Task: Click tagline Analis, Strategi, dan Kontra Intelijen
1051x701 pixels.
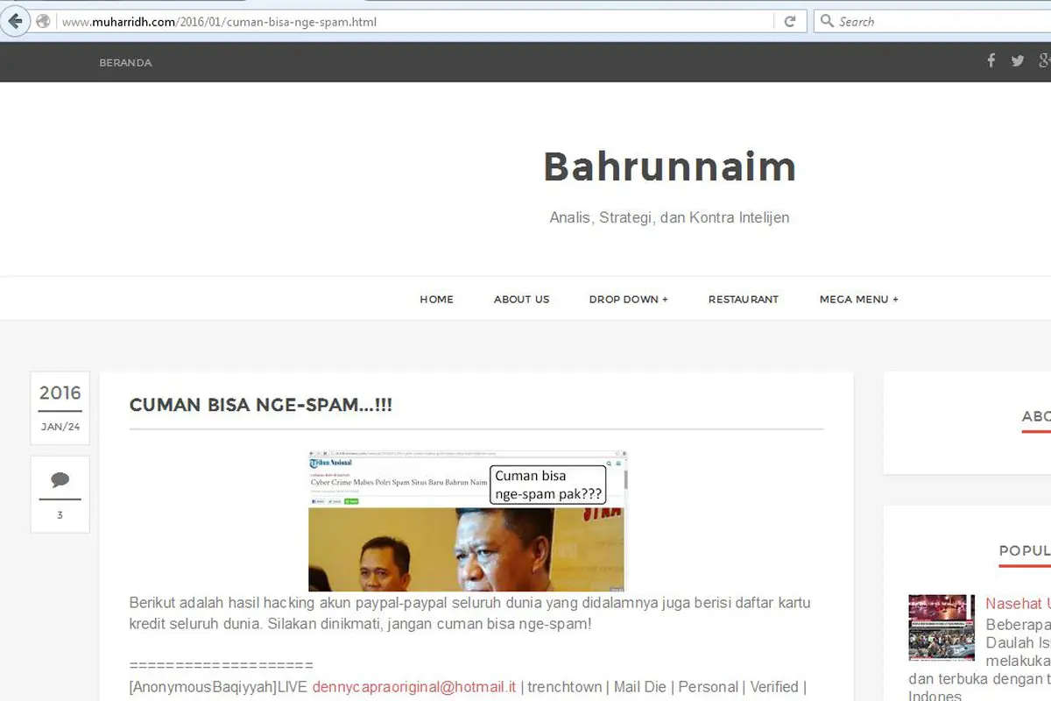Action: pos(669,217)
